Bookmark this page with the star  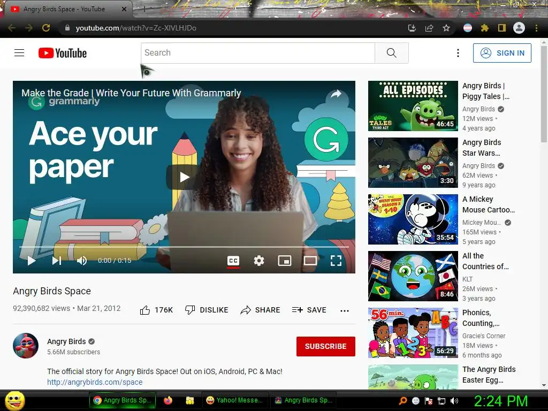point(446,28)
